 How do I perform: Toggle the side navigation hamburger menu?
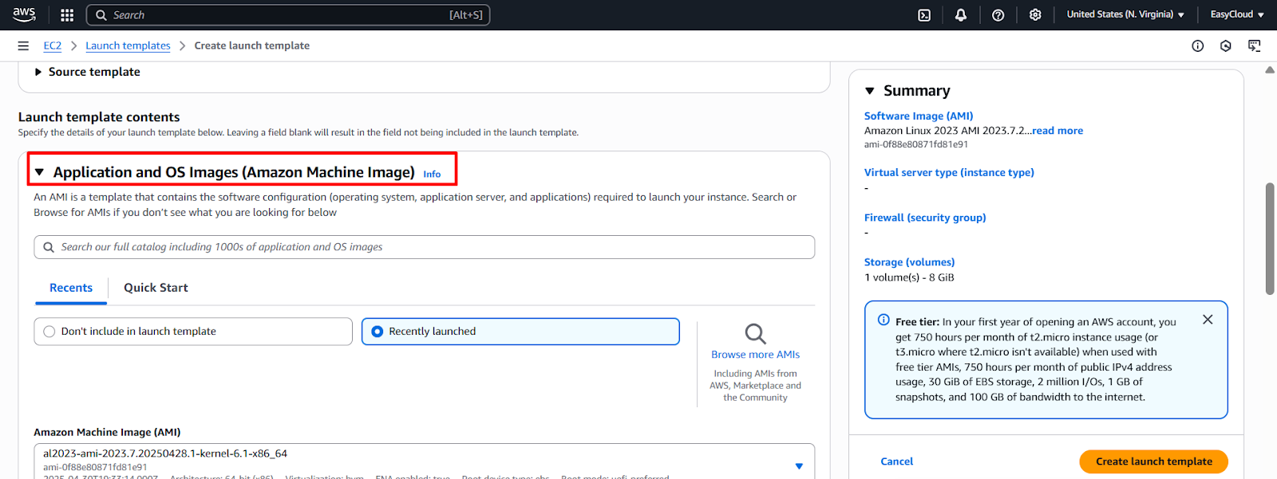click(23, 46)
